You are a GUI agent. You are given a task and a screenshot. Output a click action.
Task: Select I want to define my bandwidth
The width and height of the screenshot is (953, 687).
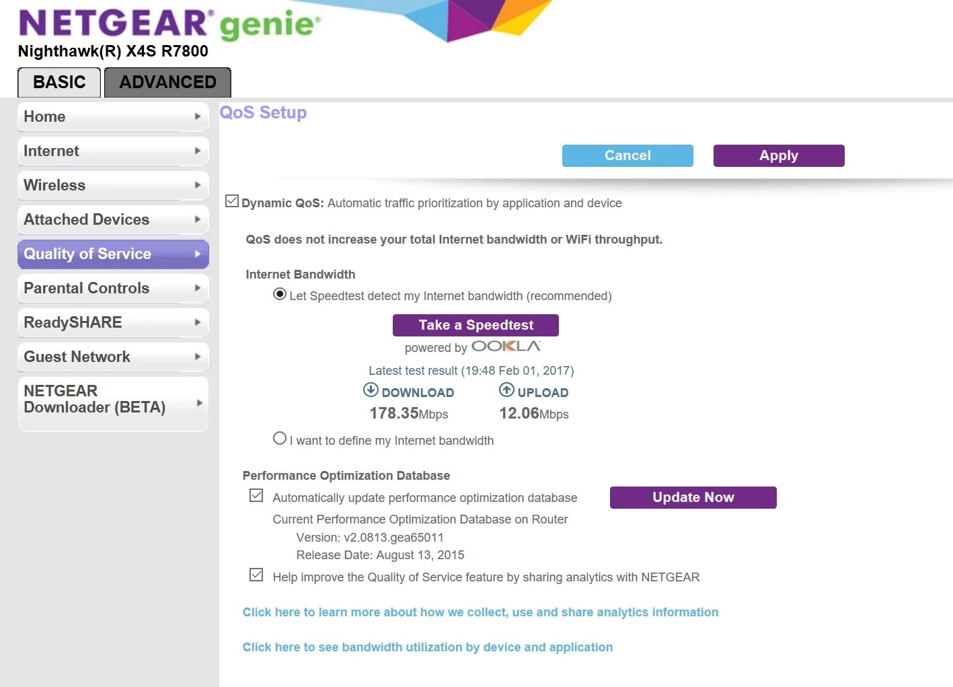point(280,439)
